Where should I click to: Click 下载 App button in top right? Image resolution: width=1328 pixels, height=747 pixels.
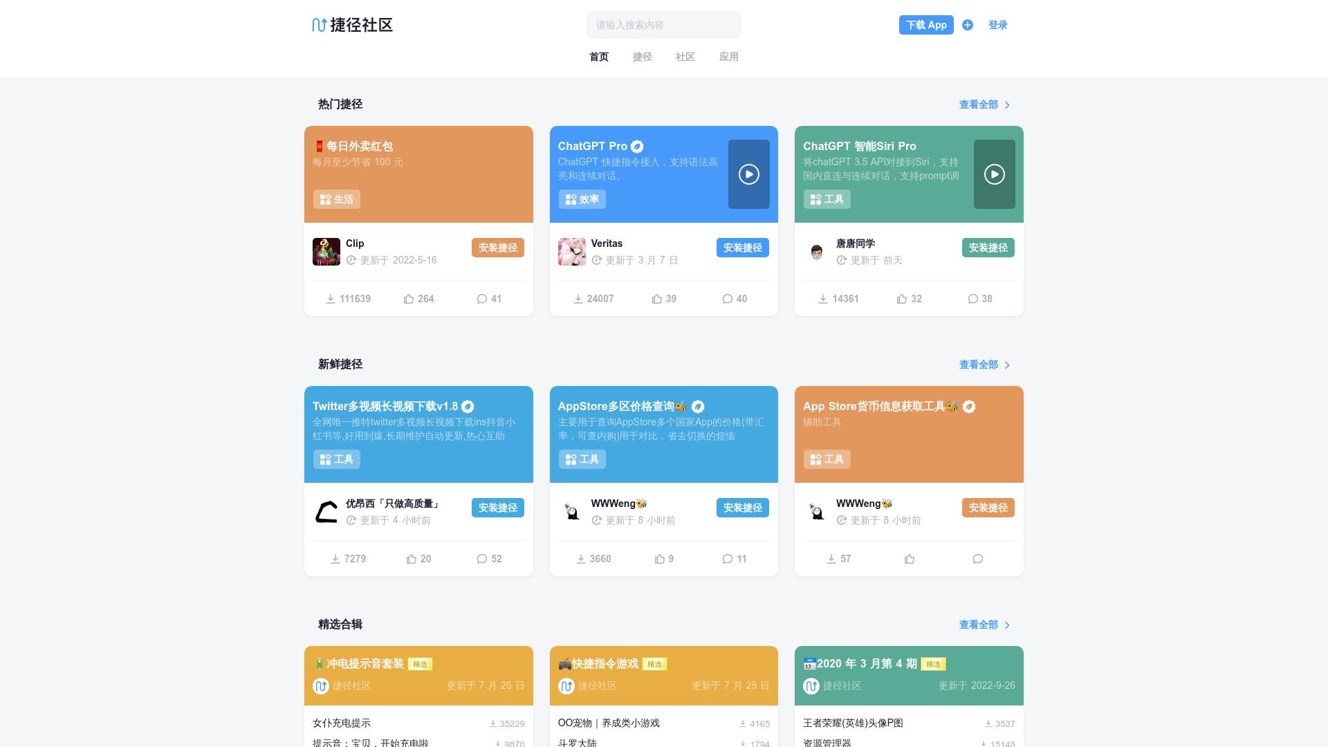925,25
